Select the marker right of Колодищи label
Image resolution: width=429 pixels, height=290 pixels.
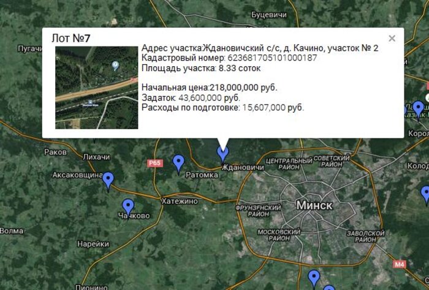tap(425, 195)
